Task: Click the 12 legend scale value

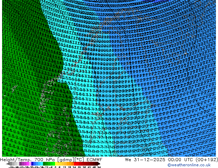Action: click(x=64, y=167)
